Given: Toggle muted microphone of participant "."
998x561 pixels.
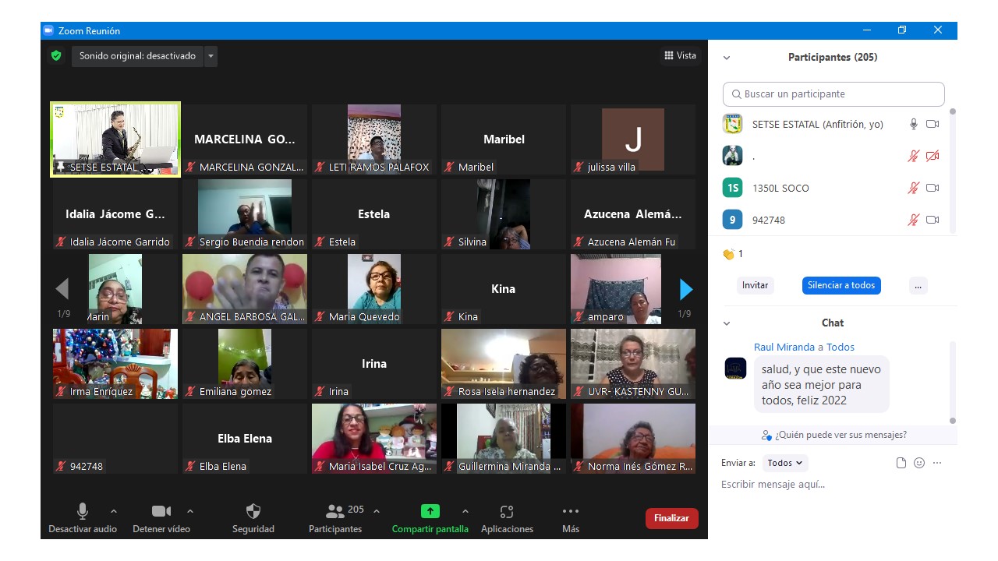Looking at the screenshot, I should point(914,156).
